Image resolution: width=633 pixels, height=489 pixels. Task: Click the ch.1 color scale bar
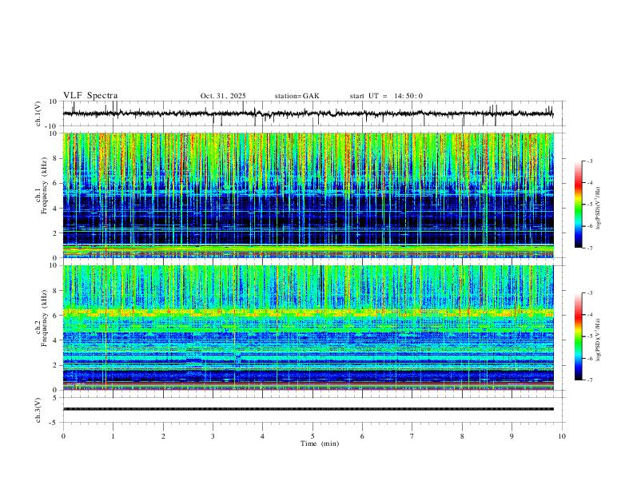pos(578,205)
